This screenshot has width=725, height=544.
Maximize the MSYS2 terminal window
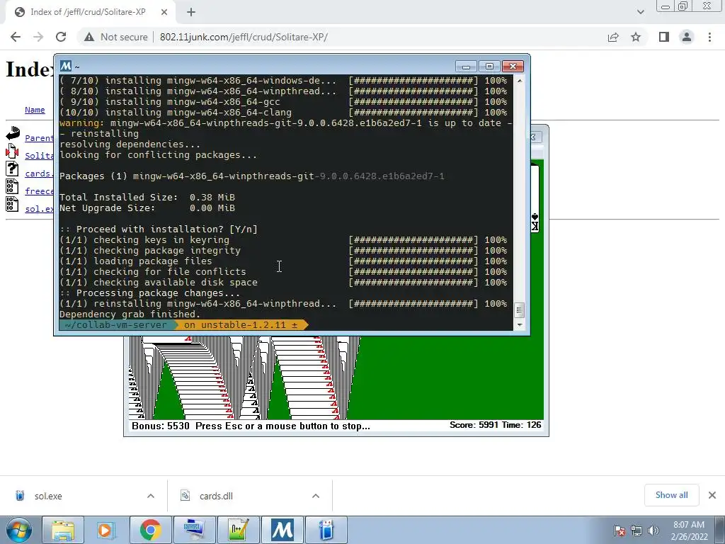489,67
